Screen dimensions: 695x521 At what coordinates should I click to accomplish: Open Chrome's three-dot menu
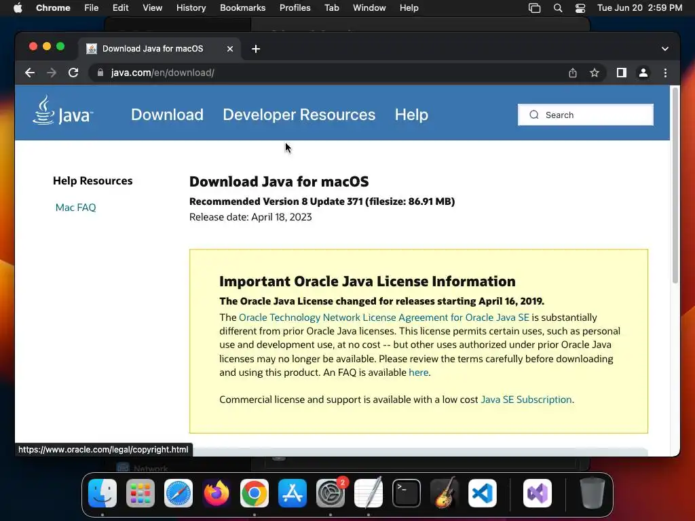pyautogui.click(x=665, y=73)
